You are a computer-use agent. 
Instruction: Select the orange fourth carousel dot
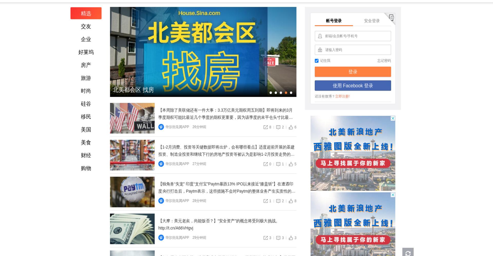point(286,93)
